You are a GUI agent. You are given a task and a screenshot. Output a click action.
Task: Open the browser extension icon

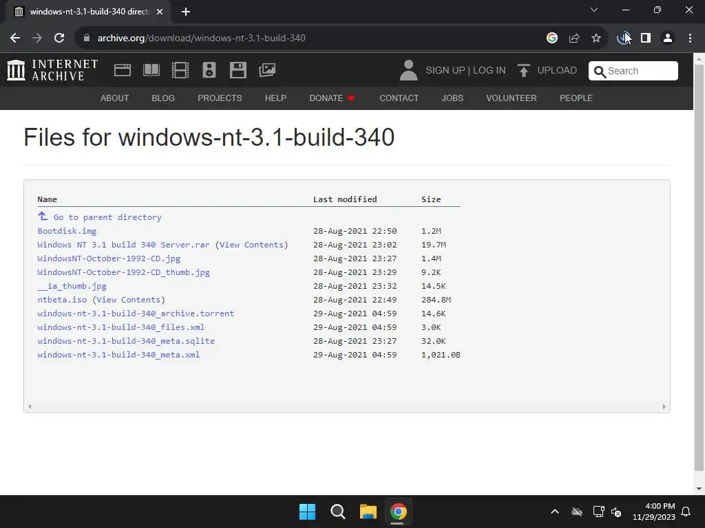click(623, 38)
